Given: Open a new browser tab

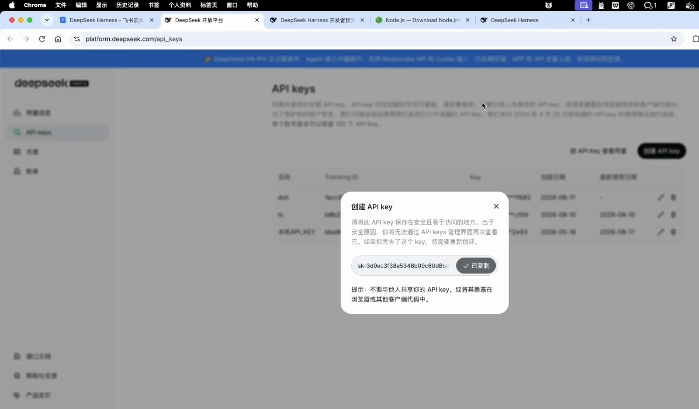Looking at the screenshot, I should point(588,20).
